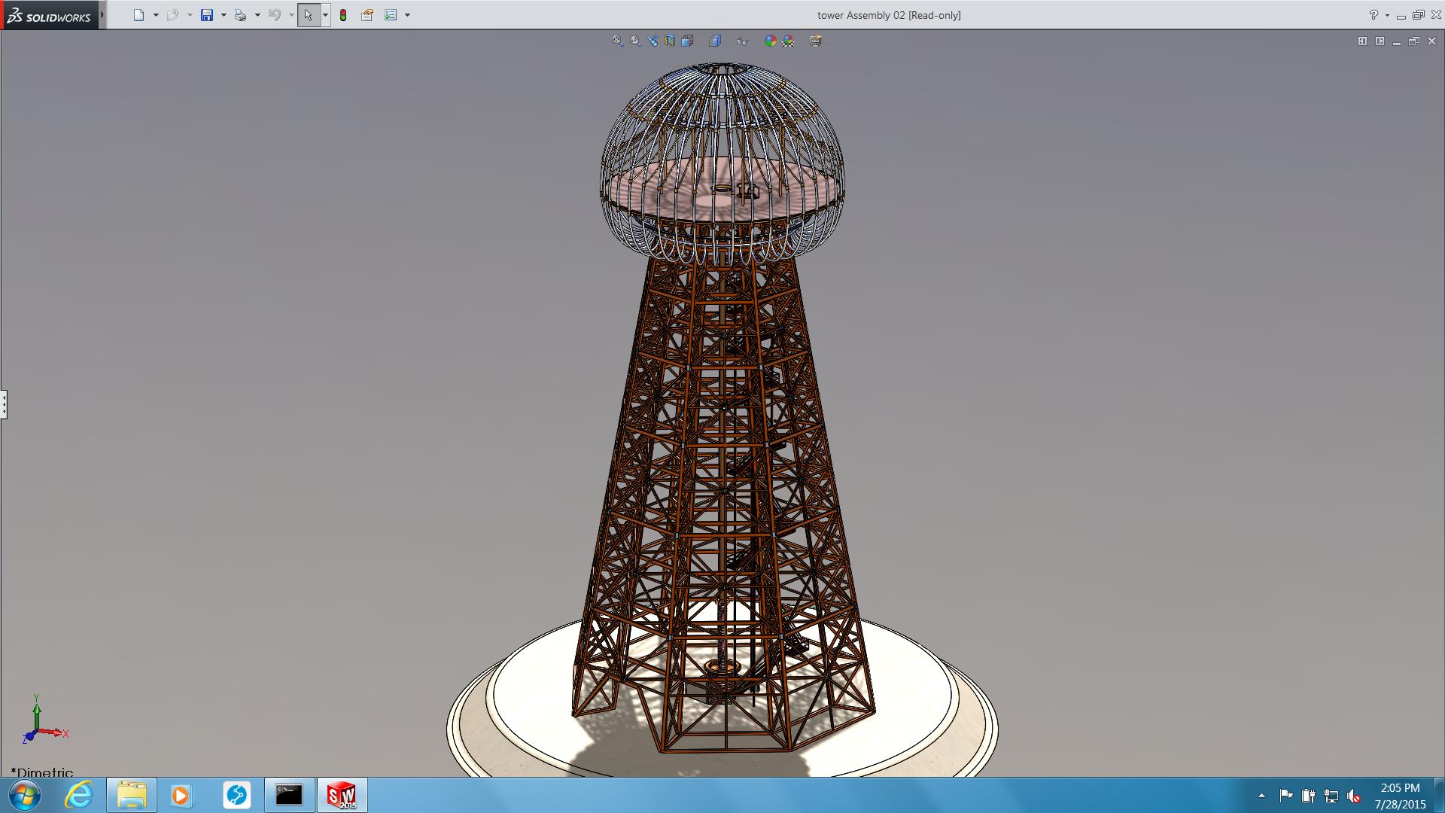Click the File Properties icon

point(367,15)
